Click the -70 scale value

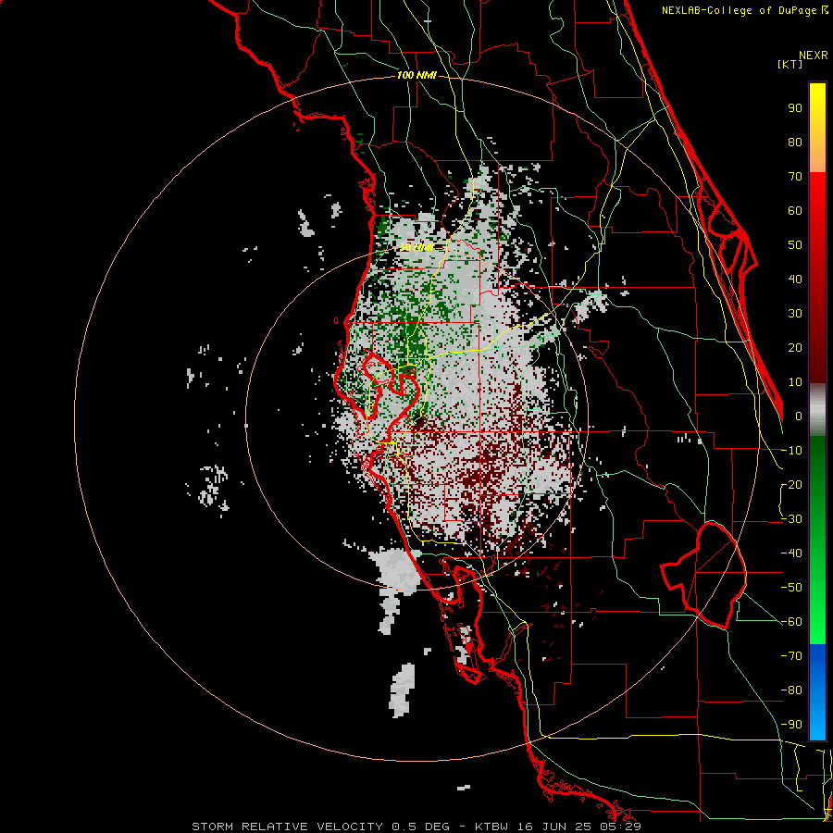pyautogui.click(x=791, y=656)
